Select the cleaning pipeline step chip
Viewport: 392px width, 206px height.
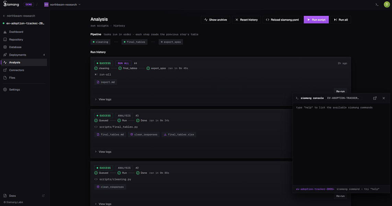[x=100, y=42]
